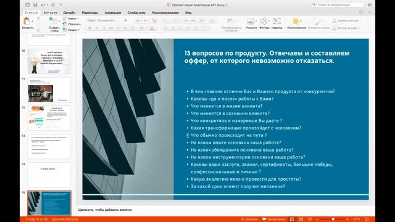Click the Поиск в презентации search field
395x222 pixels.
[x=338, y=5]
